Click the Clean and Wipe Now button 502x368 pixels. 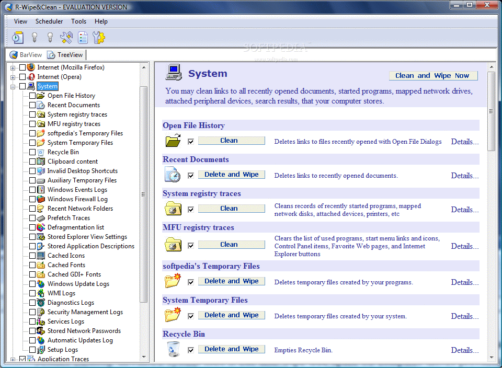click(433, 75)
